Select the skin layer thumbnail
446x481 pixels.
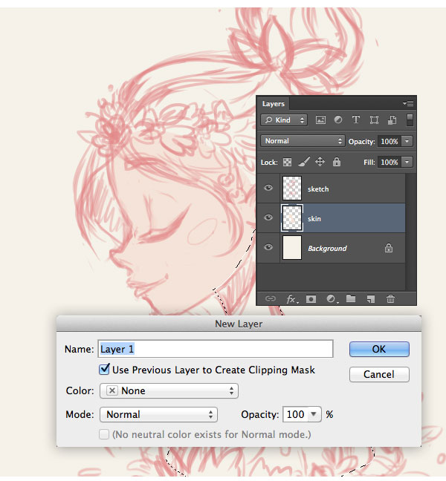pos(292,217)
